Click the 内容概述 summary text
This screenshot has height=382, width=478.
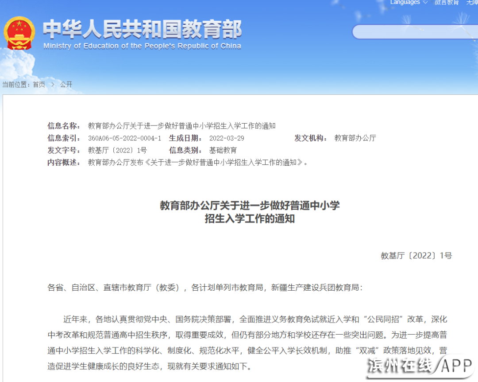197,162
